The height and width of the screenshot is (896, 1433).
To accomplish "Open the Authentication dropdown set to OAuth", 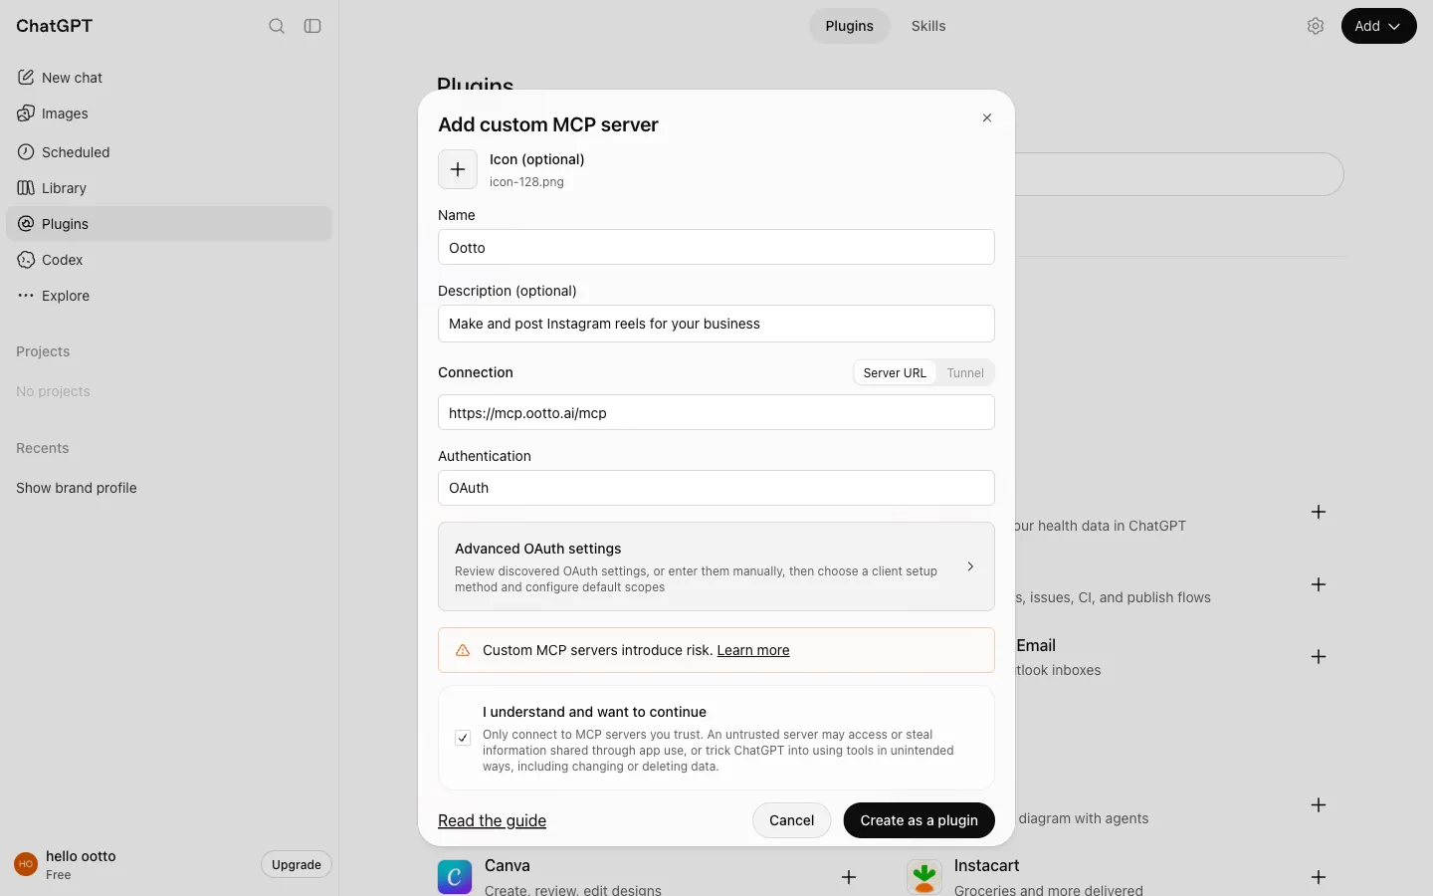I will coord(716,488).
